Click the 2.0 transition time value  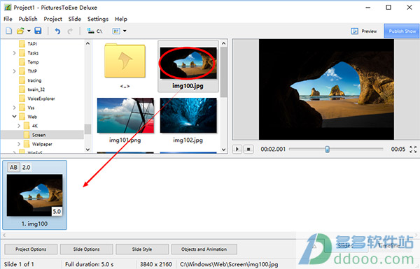26,168
